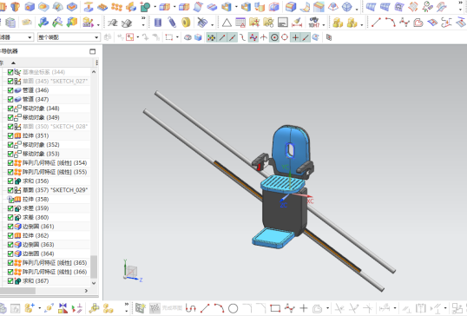The width and height of the screenshot is (467, 316).
Task: Click the view triad orientation cube
Action: tap(131, 272)
